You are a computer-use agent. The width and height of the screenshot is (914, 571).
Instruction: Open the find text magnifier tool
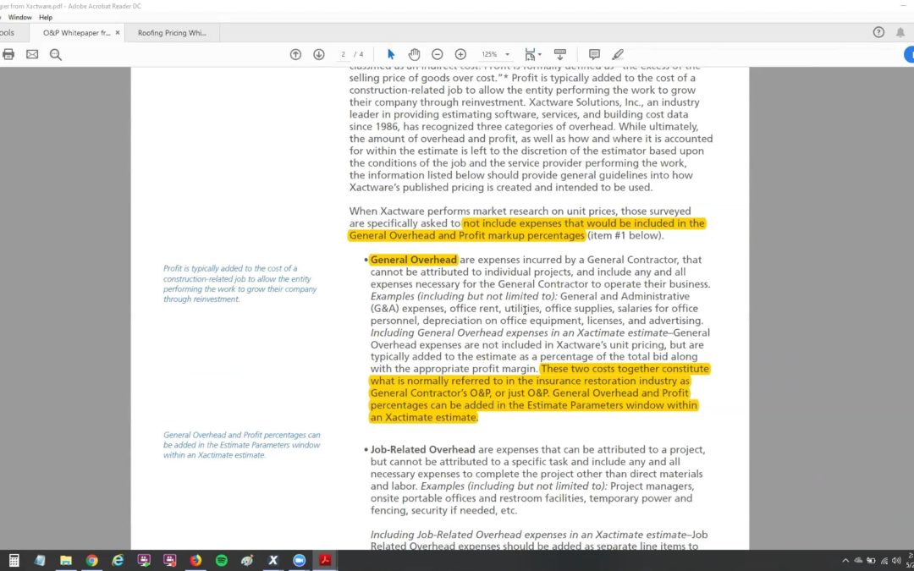tap(55, 55)
